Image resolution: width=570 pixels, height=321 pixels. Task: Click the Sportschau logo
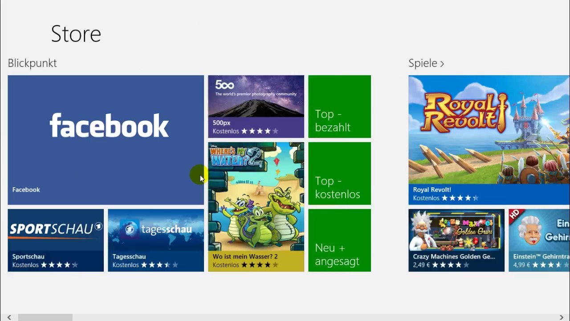56,229
